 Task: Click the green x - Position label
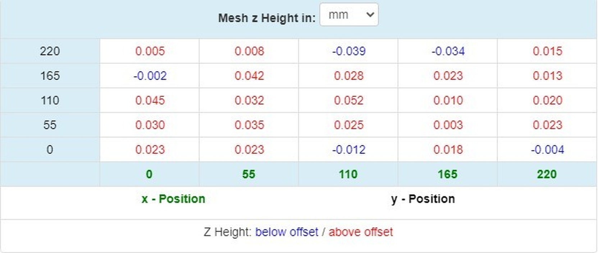coord(173,199)
